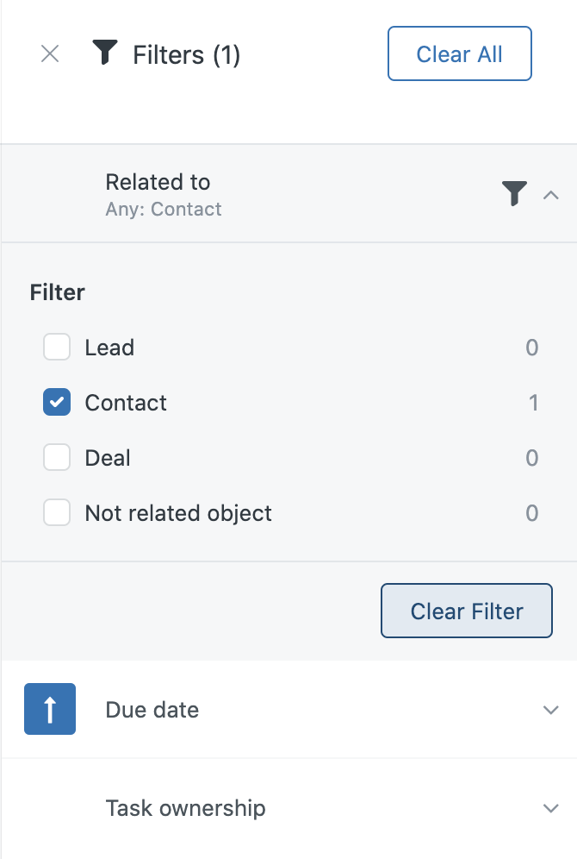Enable the Not related object checkbox

[x=57, y=513]
